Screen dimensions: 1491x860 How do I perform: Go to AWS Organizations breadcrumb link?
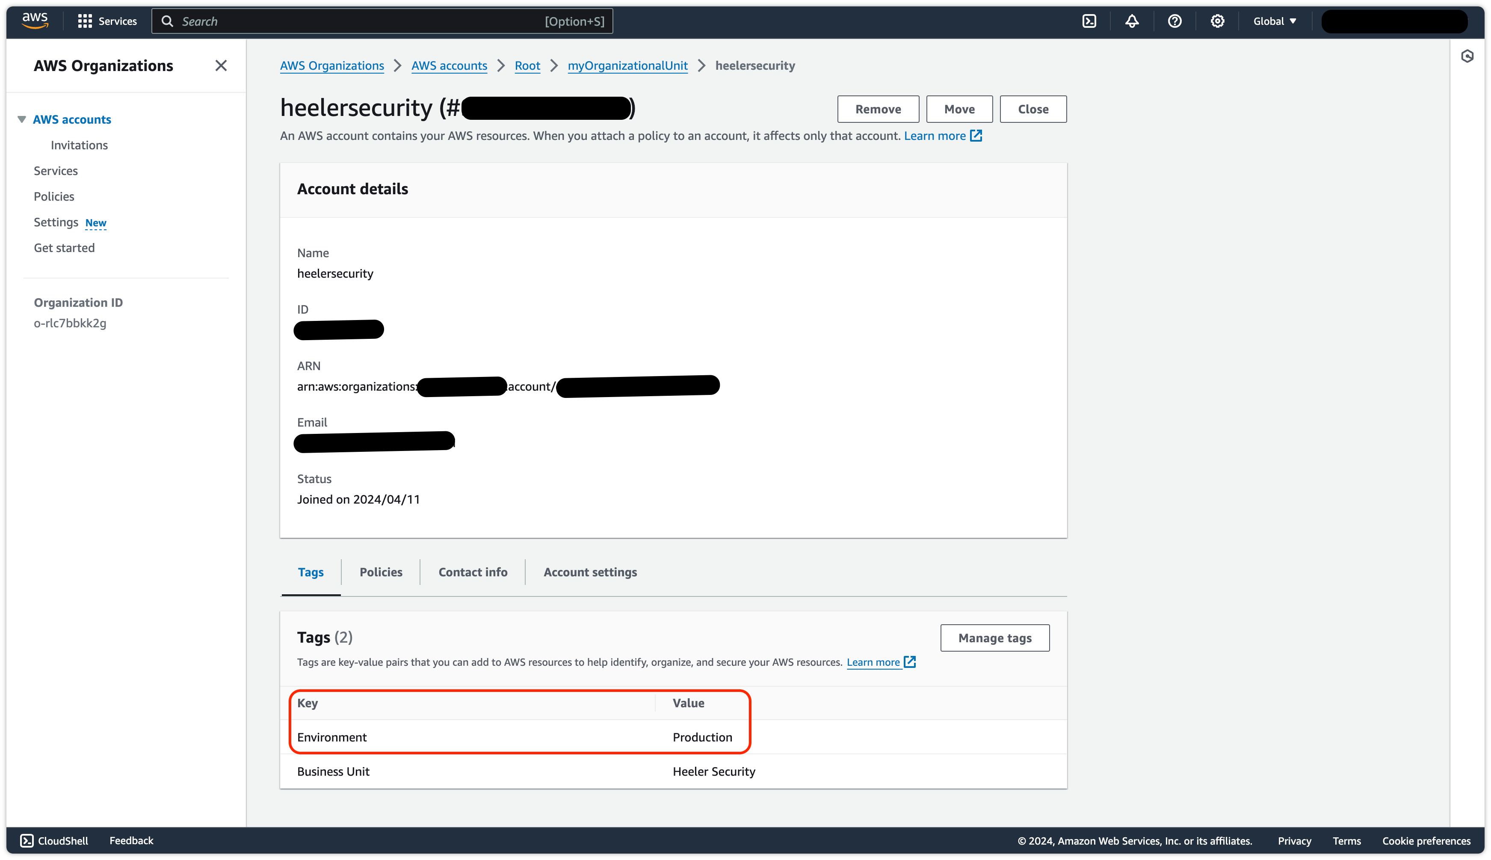pyautogui.click(x=332, y=65)
